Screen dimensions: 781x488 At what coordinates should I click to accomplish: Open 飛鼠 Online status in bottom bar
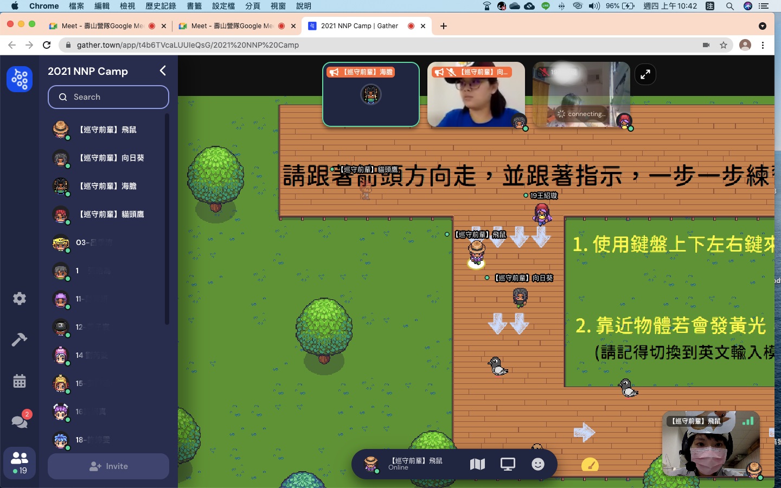(404, 464)
